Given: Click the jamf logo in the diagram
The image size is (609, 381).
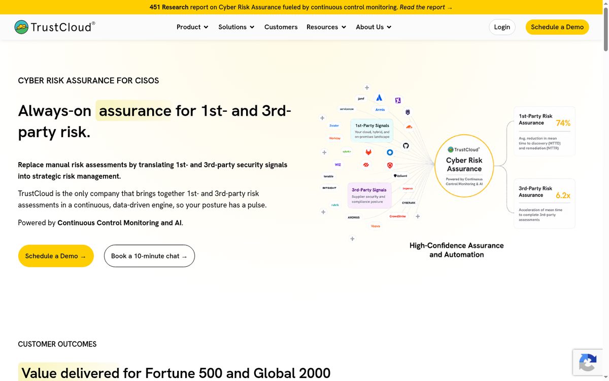Looking at the screenshot, I should [x=361, y=99].
